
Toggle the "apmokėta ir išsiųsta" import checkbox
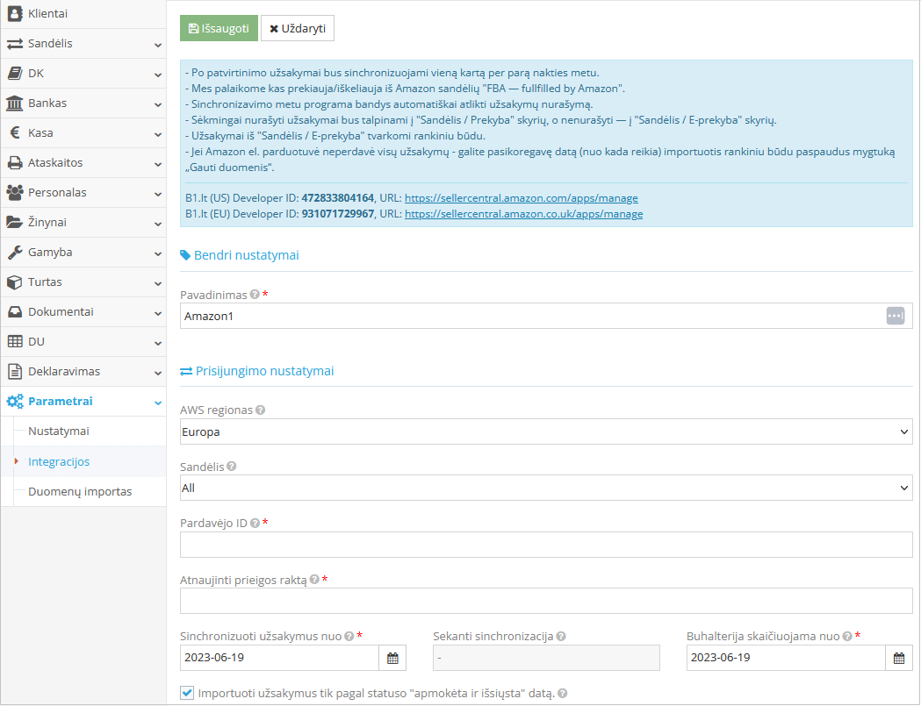click(187, 693)
